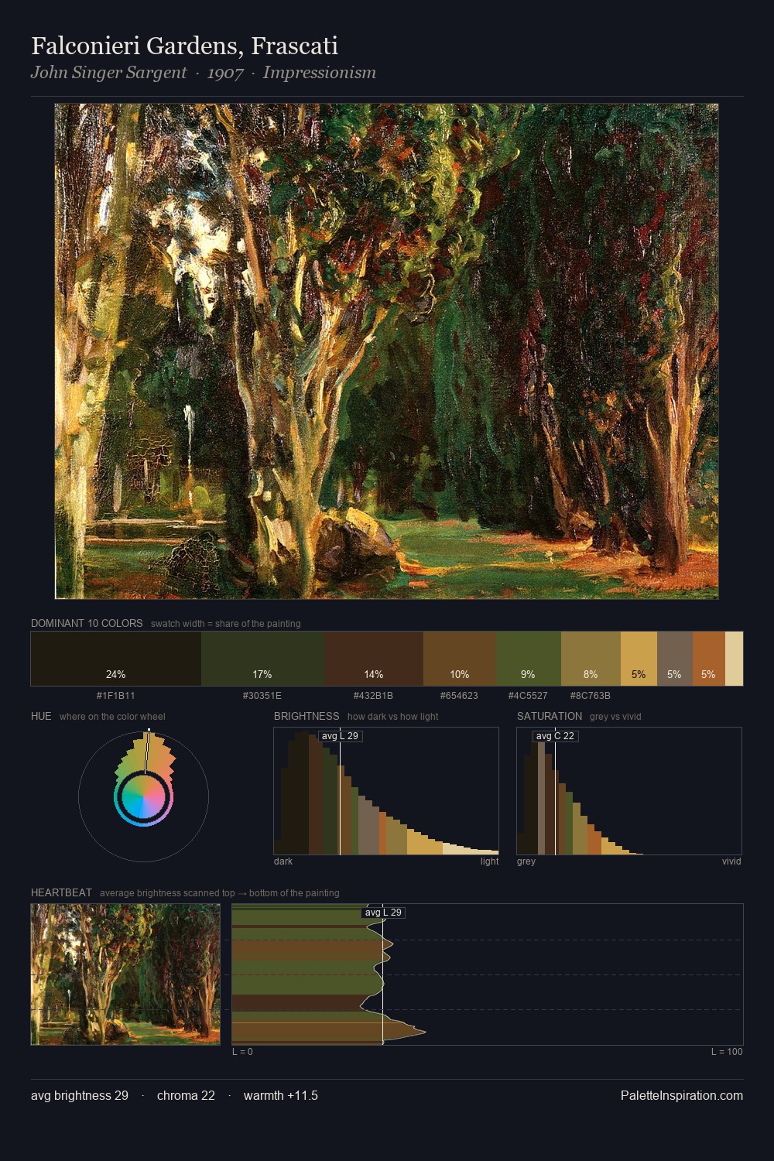Viewport: 774px width, 1161px height.
Task: Click the hex label '#654623'
Action: [x=459, y=695]
